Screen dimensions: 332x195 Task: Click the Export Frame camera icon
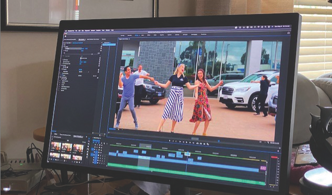click(x=204, y=144)
